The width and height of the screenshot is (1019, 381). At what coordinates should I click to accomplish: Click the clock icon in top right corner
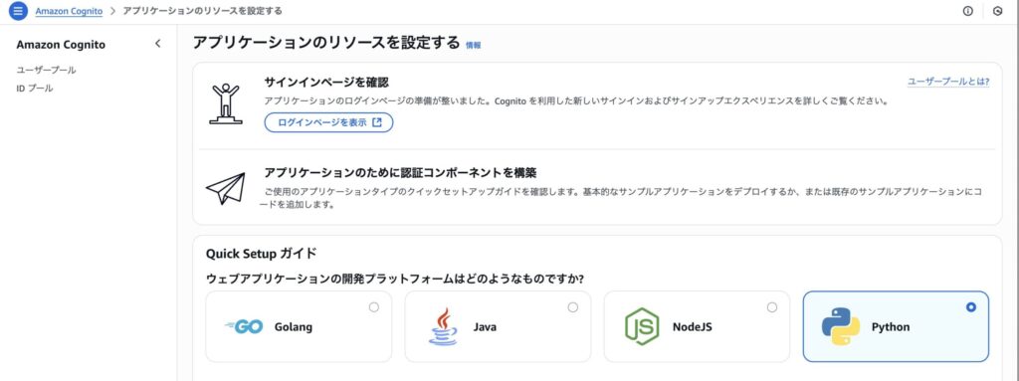tap(997, 11)
